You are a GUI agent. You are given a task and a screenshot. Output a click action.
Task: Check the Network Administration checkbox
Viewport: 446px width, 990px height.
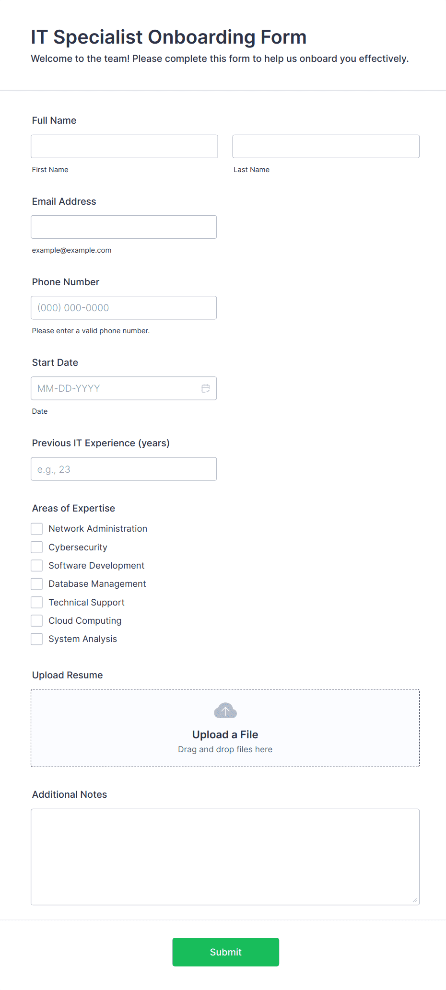click(37, 529)
